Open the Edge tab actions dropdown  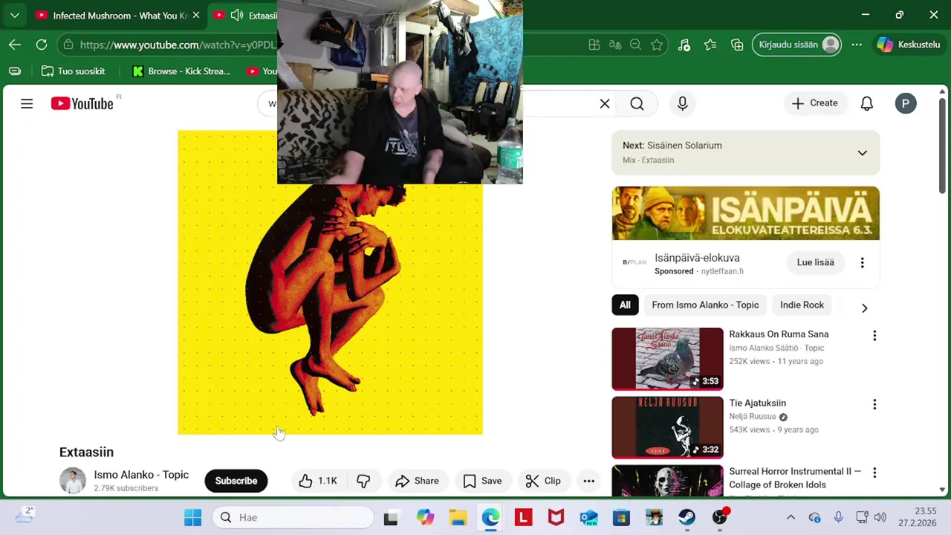(x=14, y=15)
